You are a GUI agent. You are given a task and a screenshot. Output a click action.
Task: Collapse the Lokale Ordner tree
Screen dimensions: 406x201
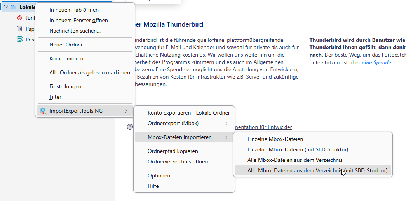[x=6, y=7]
